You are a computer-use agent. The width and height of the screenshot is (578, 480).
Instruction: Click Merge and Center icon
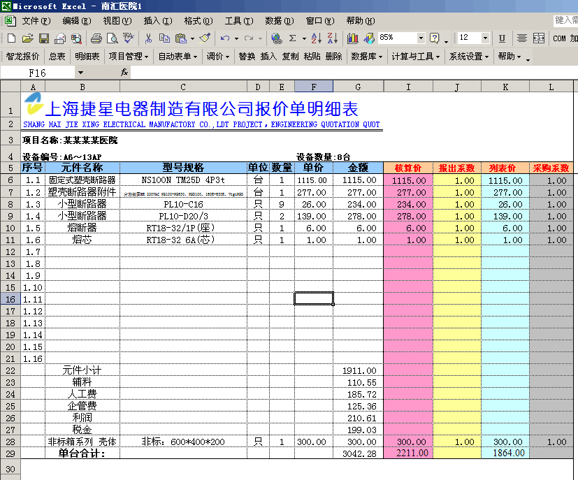539,38
